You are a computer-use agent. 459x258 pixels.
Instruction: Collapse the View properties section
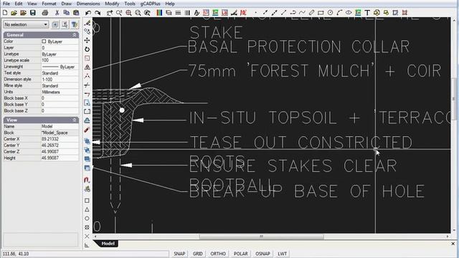click(75, 120)
